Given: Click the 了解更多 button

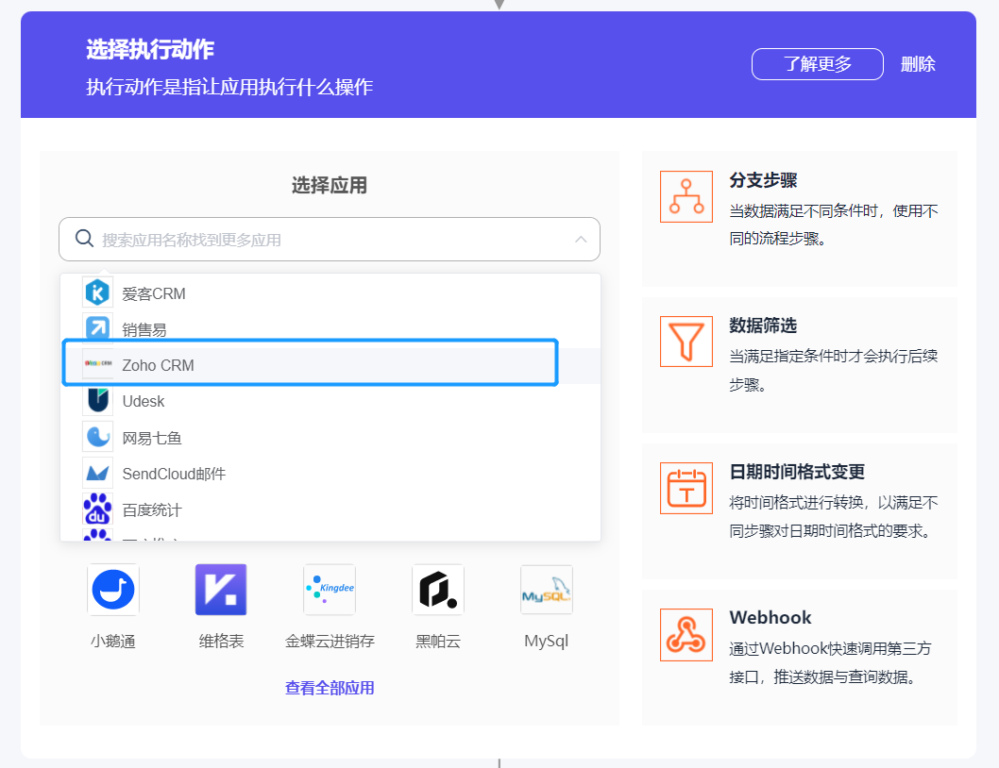Looking at the screenshot, I should 818,64.
